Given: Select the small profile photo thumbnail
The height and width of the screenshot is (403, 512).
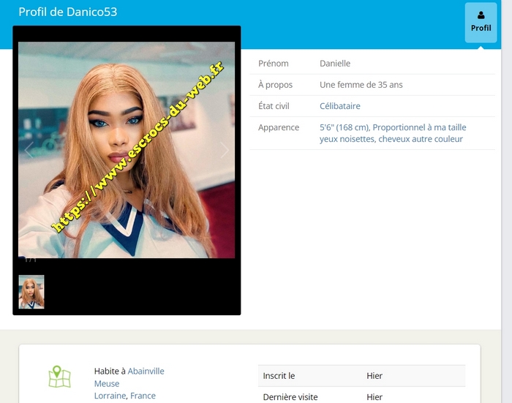Looking at the screenshot, I should 31,292.
